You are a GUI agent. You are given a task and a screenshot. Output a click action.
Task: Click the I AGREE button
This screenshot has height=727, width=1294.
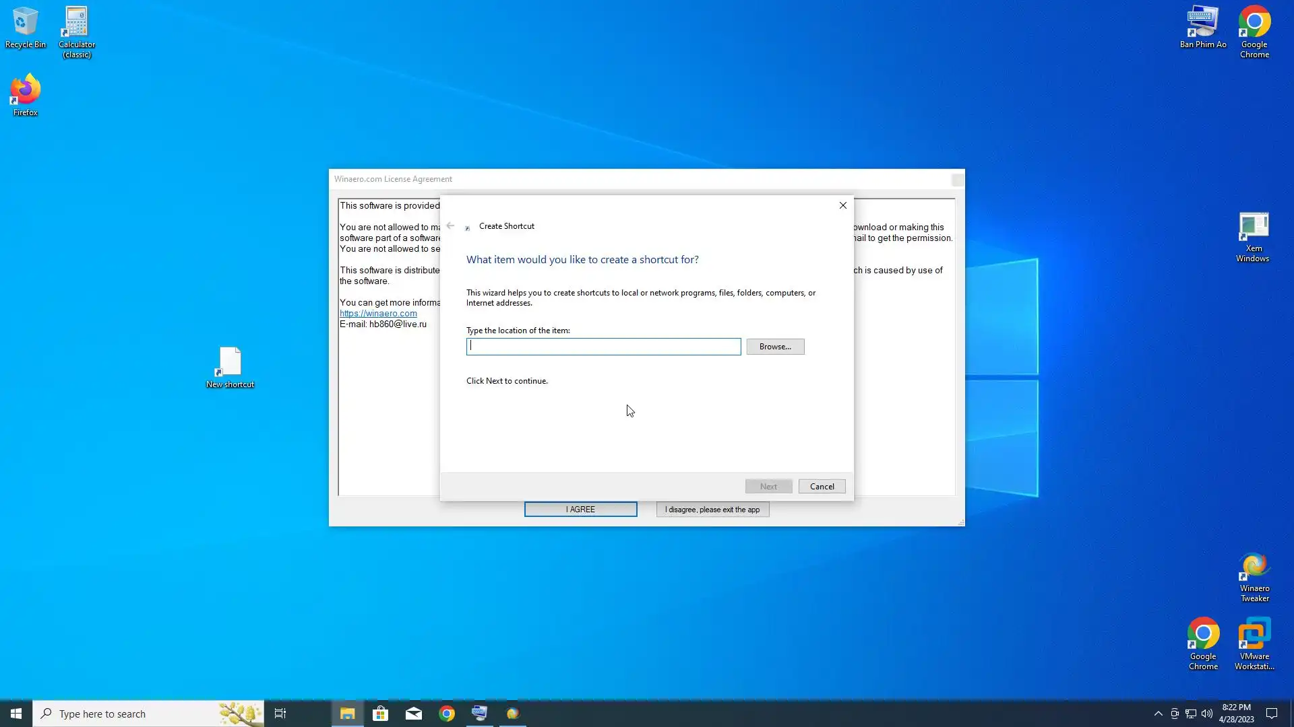[x=580, y=510]
